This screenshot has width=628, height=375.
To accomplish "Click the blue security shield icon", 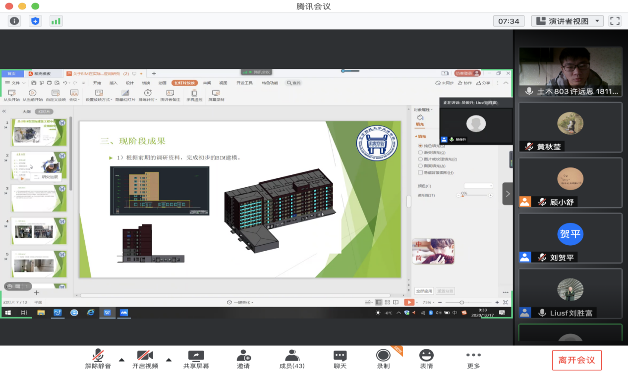I will tap(35, 21).
